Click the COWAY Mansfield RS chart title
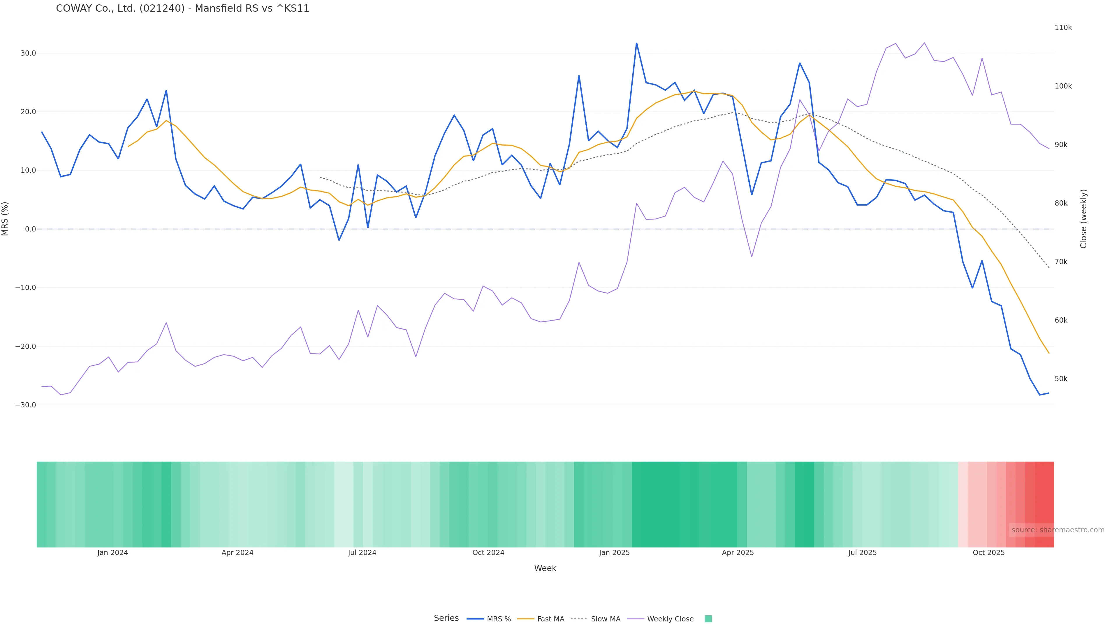This screenshot has height=629, width=1119. (x=182, y=9)
